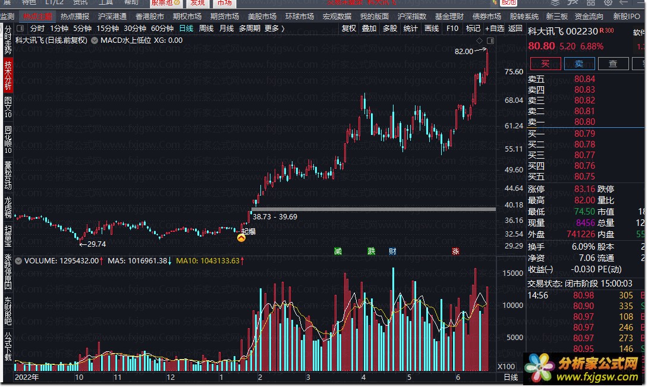
Task: Switch chart to 15分钟 period
Action: tap(108, 29)
